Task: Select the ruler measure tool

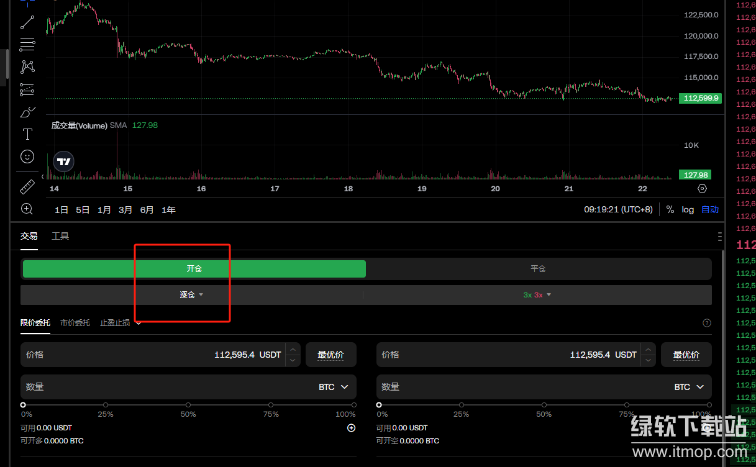Action: pyautogui.click(x=27, y=186)
